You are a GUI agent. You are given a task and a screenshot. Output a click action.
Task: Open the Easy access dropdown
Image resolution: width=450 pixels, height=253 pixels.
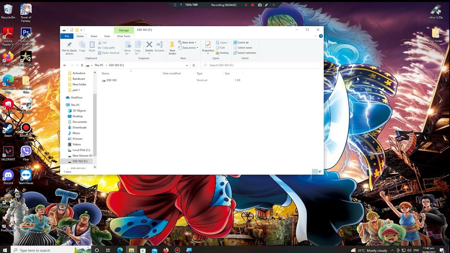188,48
